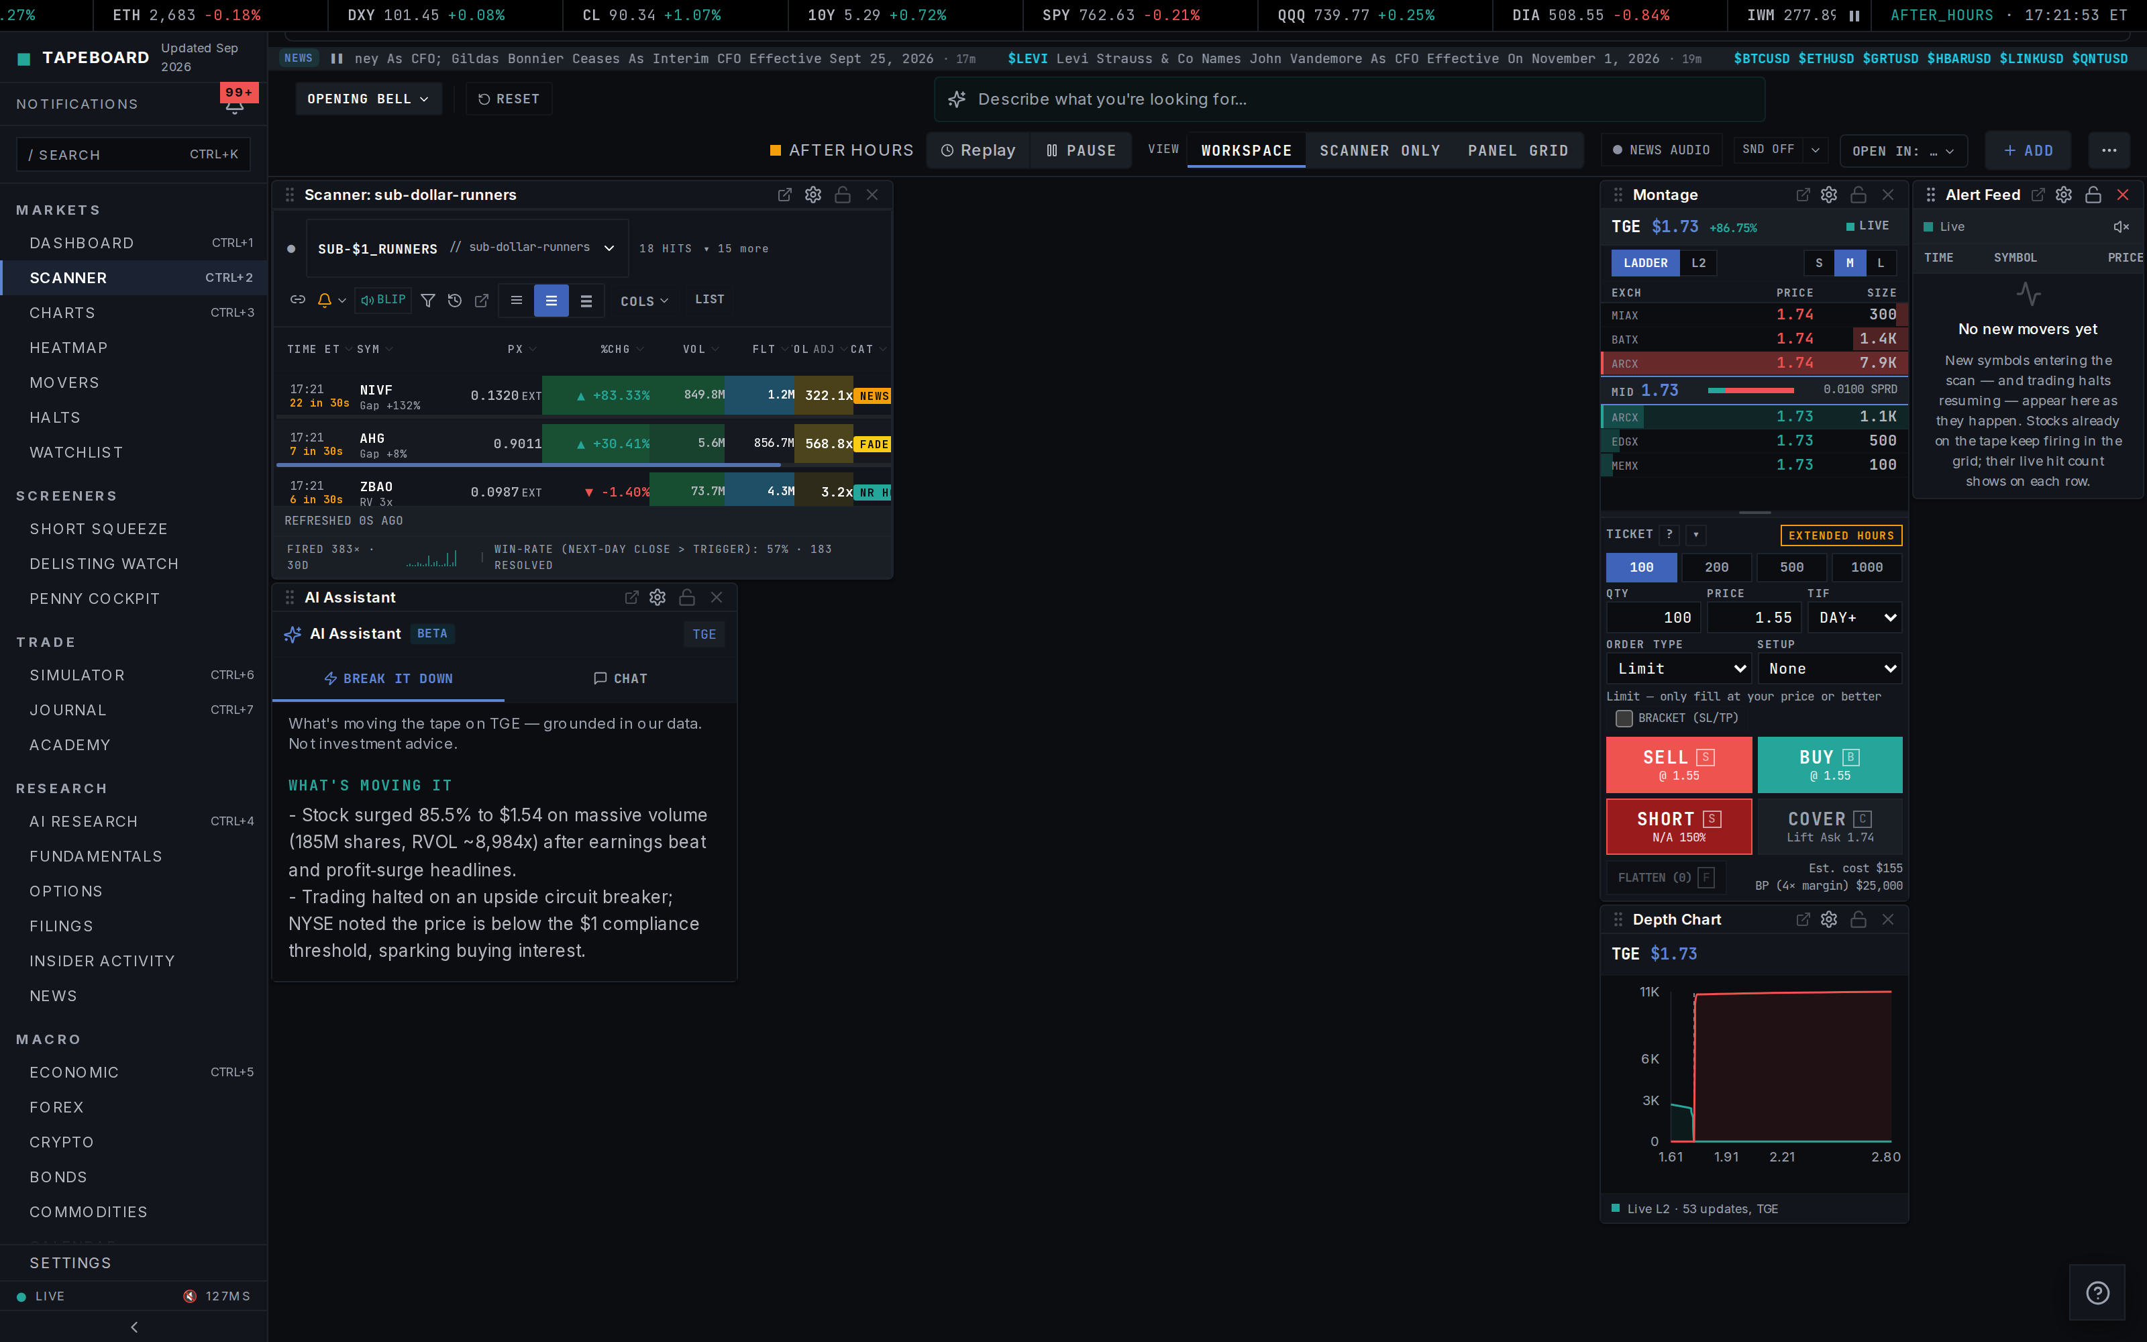Open the Opening Bell layout dropdown
Screen dimensions: 2147x1342
click(368, 99)
